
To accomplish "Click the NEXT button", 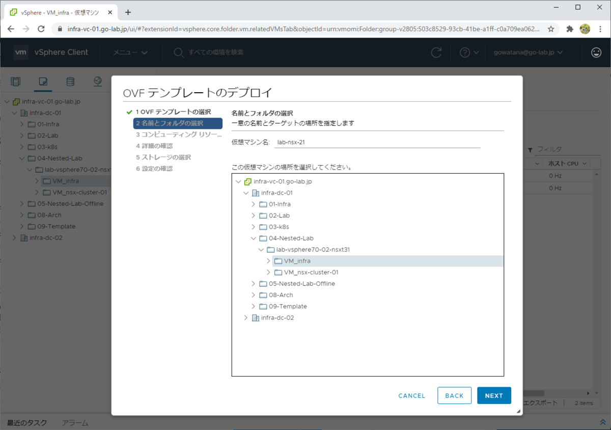I will [x=494, y=396].
